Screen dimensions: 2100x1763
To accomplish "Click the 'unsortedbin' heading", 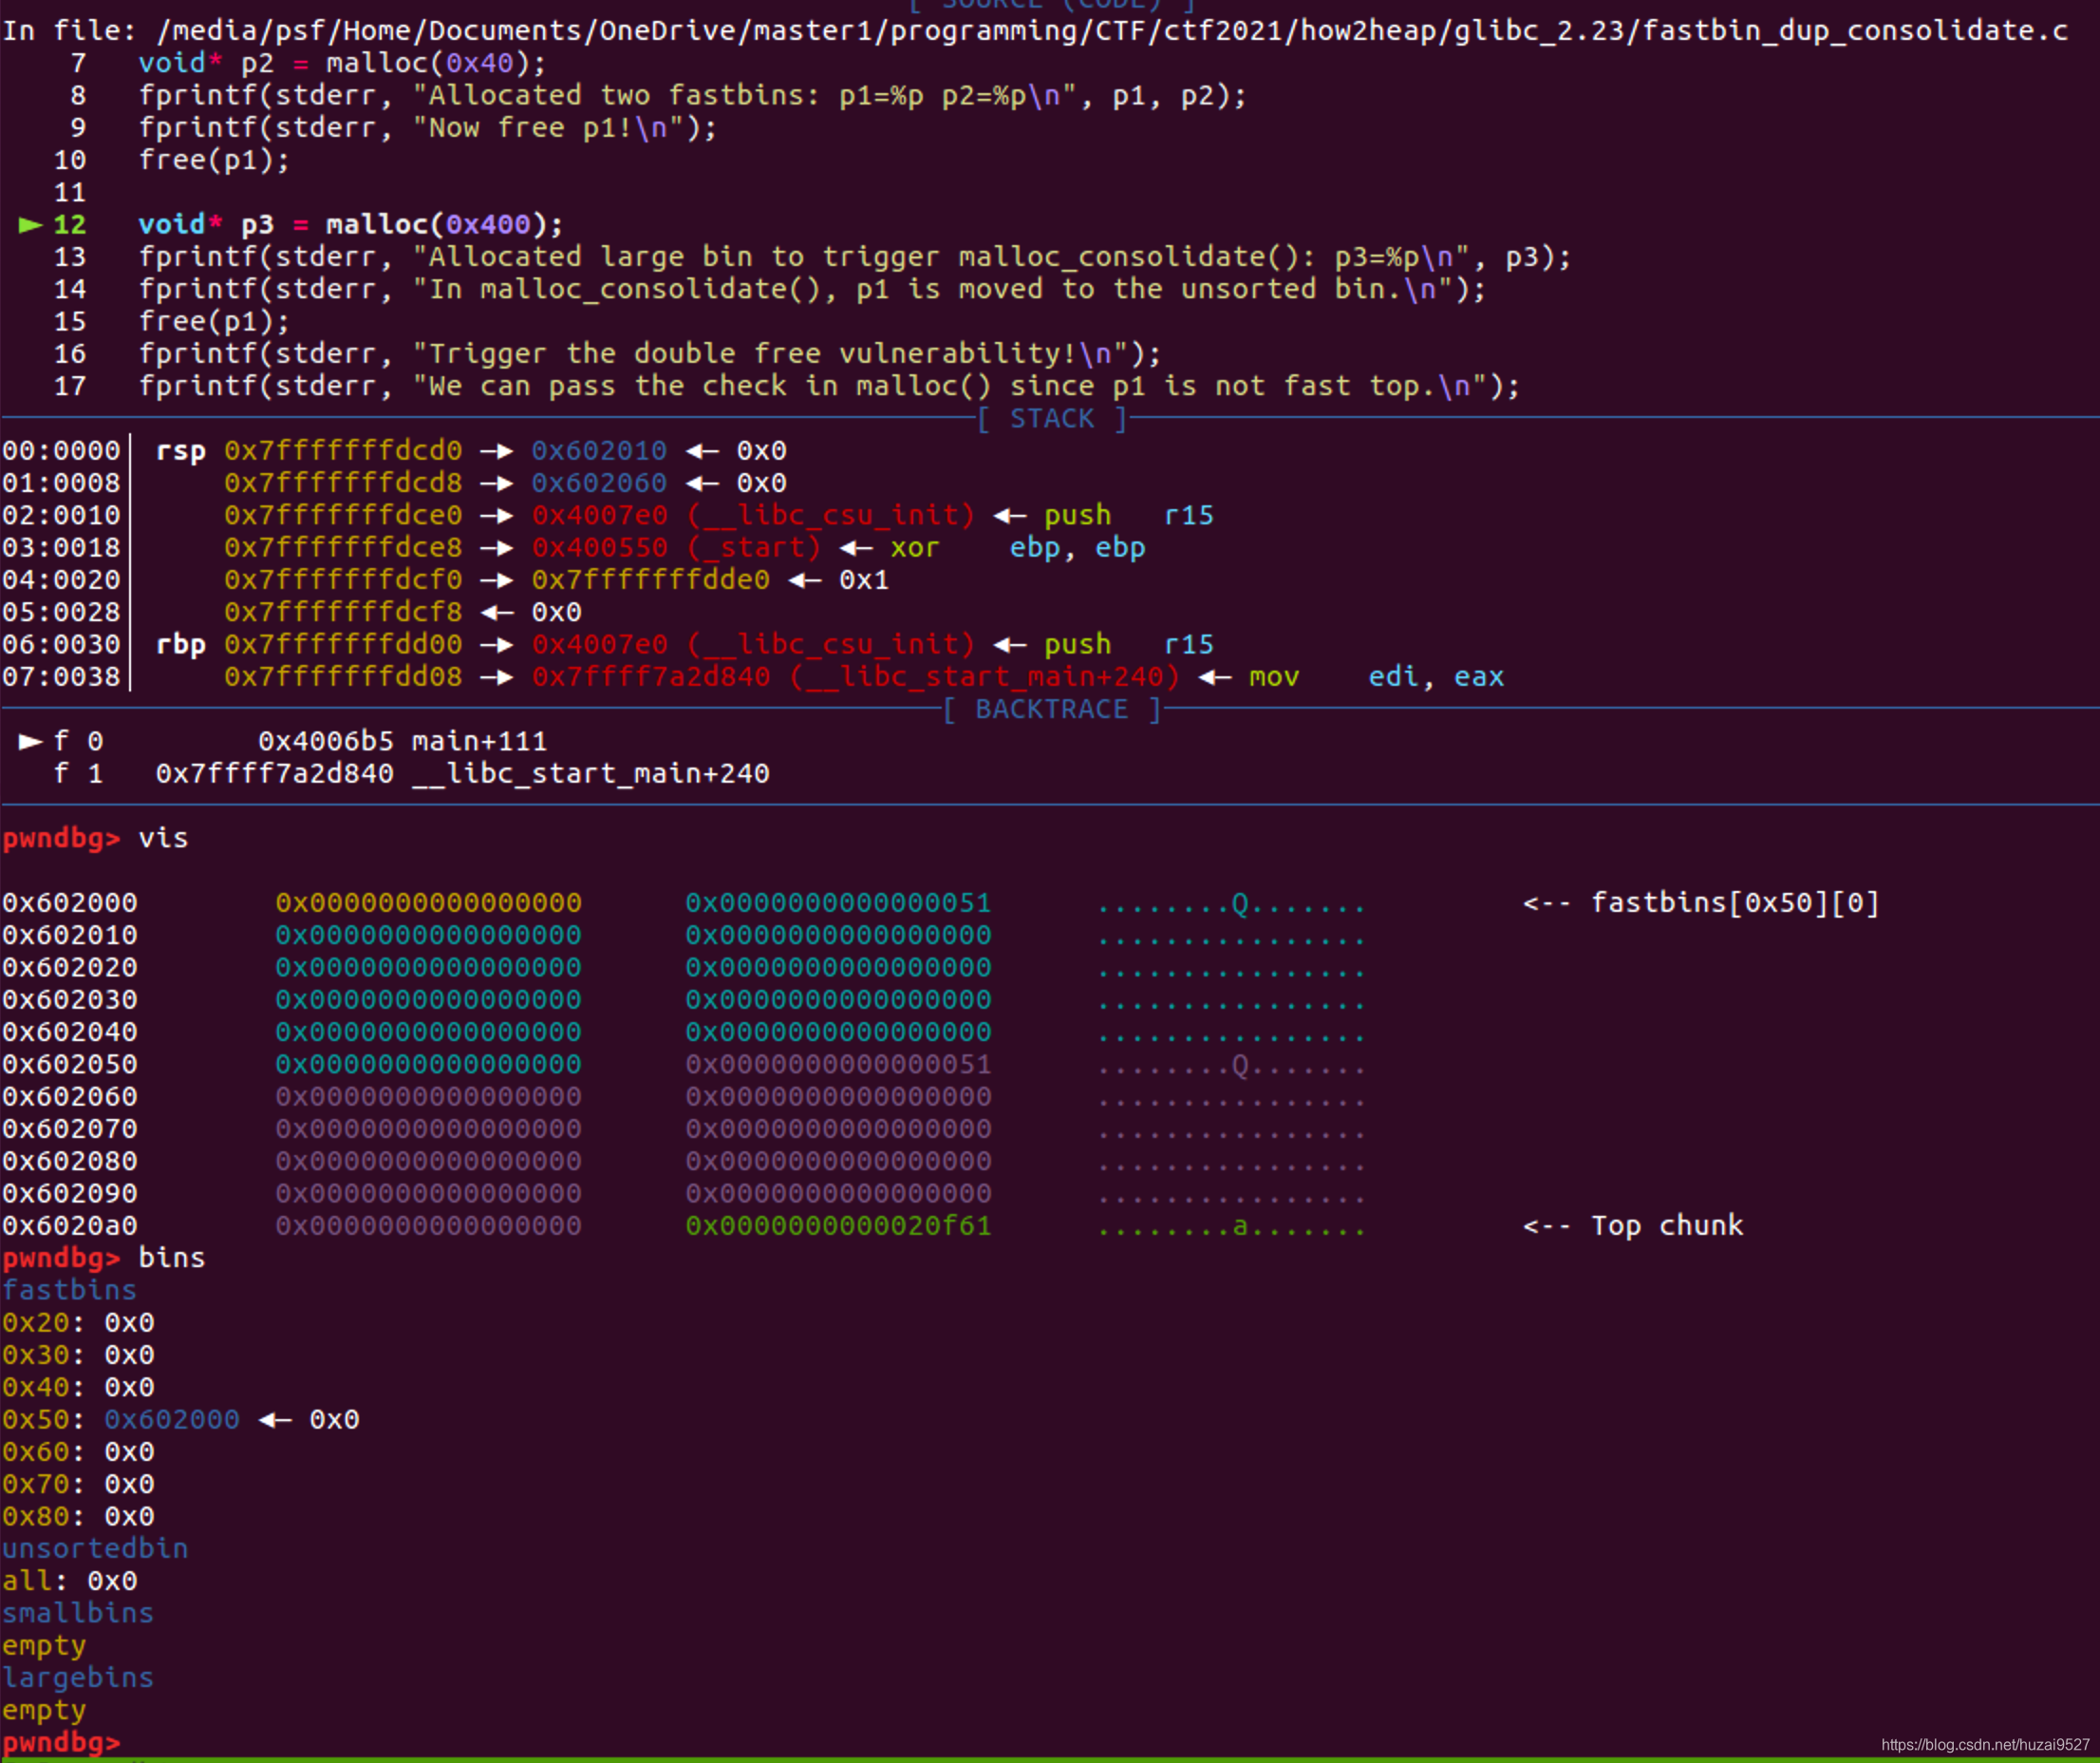I will (x=95, y=1549).
